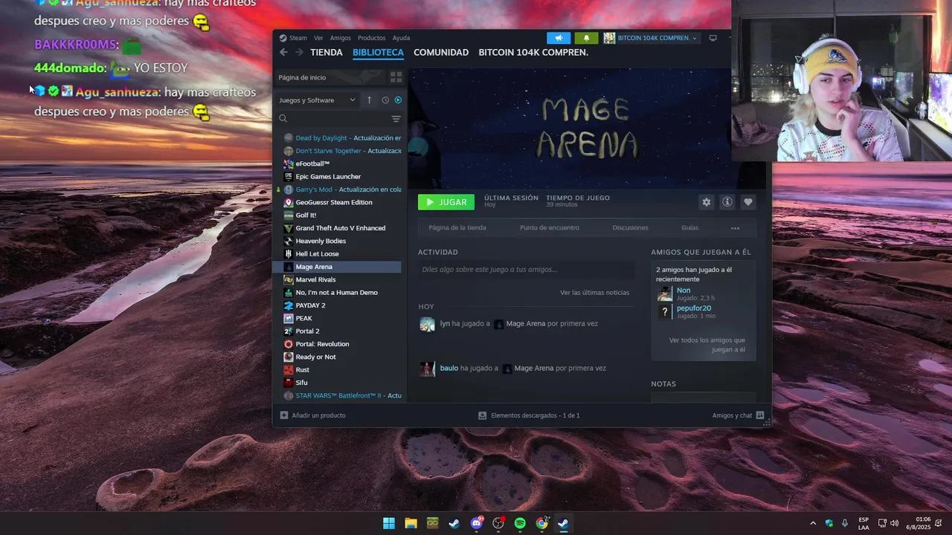Open the Amigos menu
Viewport: 952px width, 535px height.
(341, 38)
